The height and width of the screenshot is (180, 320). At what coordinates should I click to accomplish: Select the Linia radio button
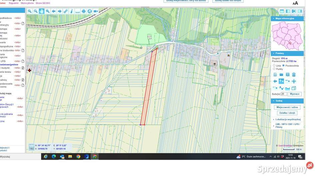[x=274, y=66]
